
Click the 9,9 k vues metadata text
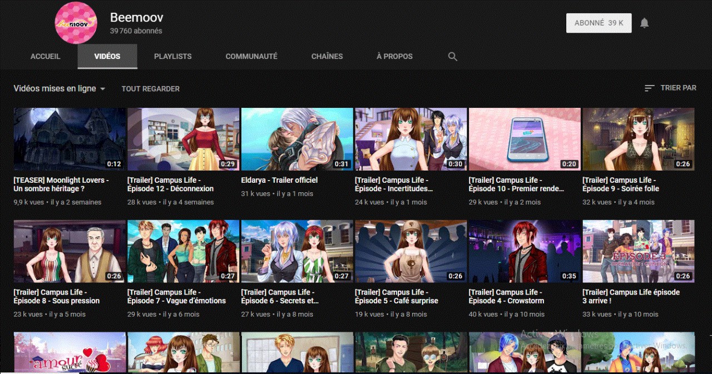point(28,202)
